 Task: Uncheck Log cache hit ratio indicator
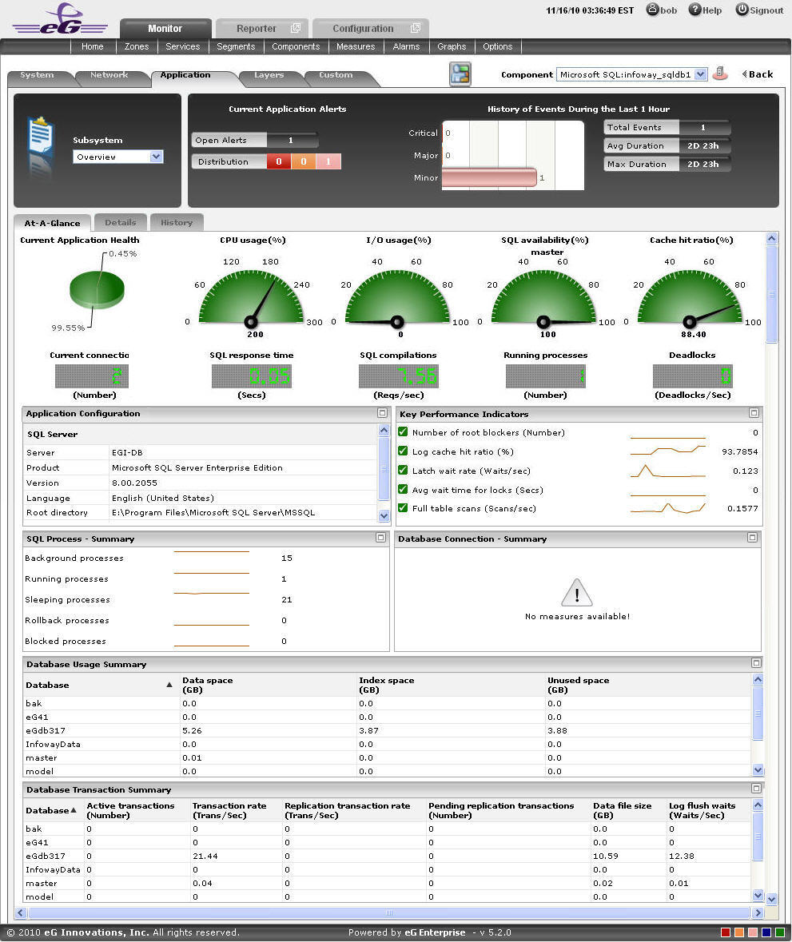coord(403,451)
